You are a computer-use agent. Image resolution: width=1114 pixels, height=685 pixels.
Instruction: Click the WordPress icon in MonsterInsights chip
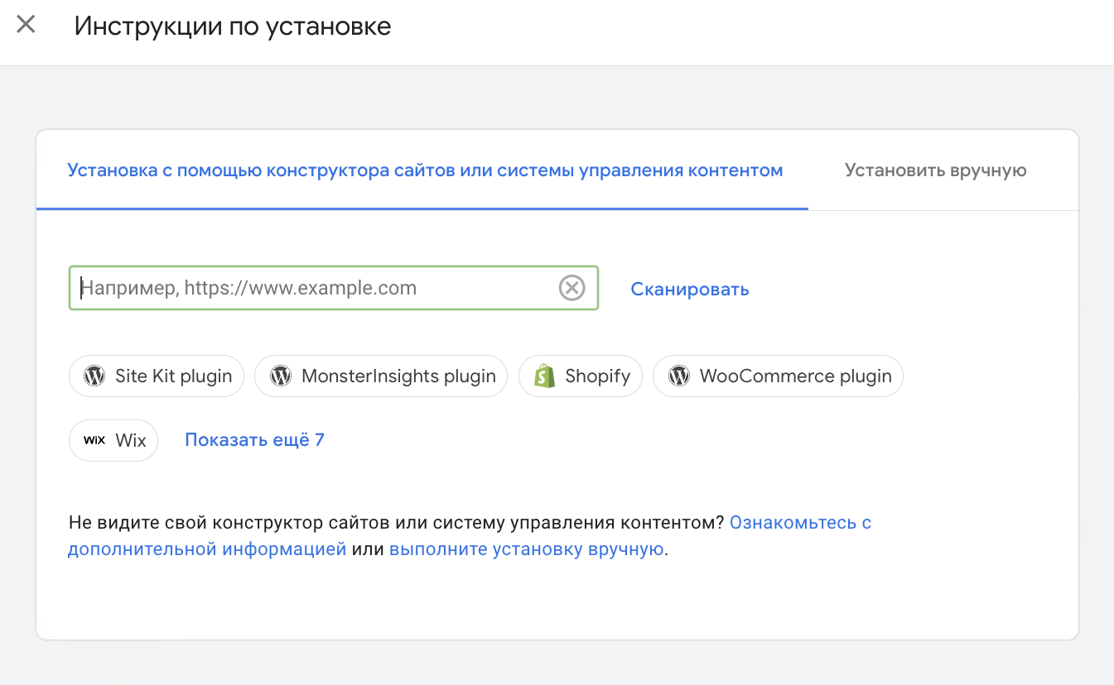[281, 376]
